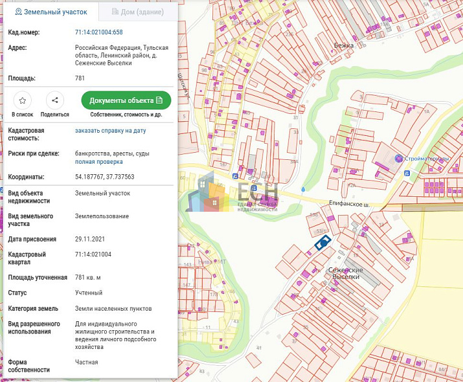Click ownership form value Частная
Viewport: 463px width, 382px height.
point(86,362)
